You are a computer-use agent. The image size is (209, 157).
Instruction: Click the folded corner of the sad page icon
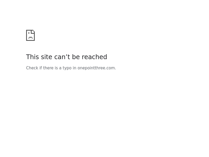point(33,32)
